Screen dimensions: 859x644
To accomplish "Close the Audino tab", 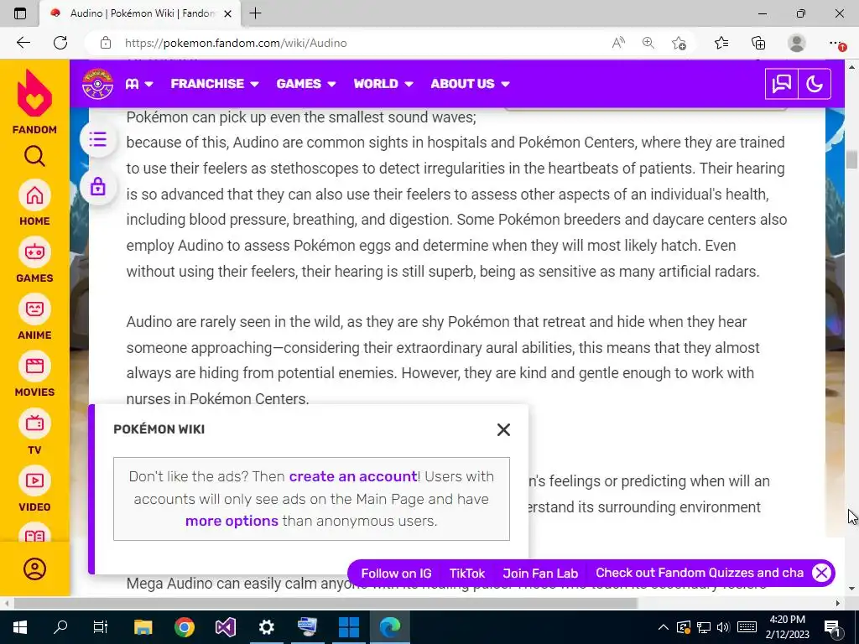I will (x=228, y=13).
